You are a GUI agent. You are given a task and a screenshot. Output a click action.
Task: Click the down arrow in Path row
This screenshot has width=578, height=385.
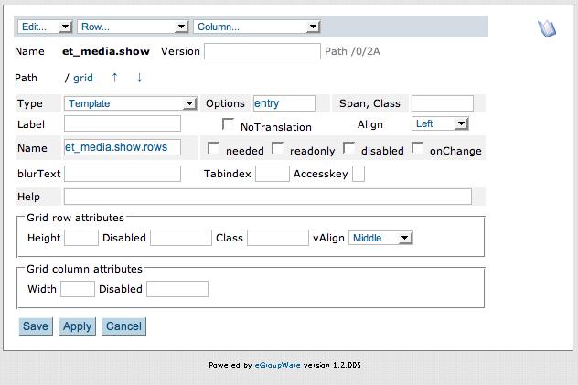coord(139,78)
